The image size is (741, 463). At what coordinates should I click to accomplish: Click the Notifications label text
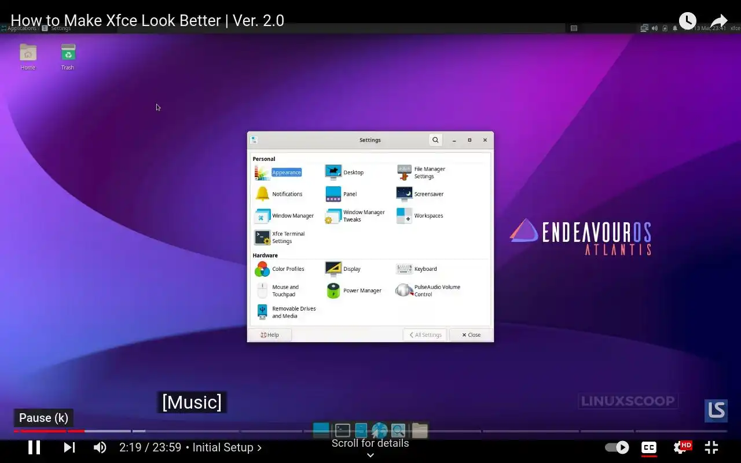(287, 194)
